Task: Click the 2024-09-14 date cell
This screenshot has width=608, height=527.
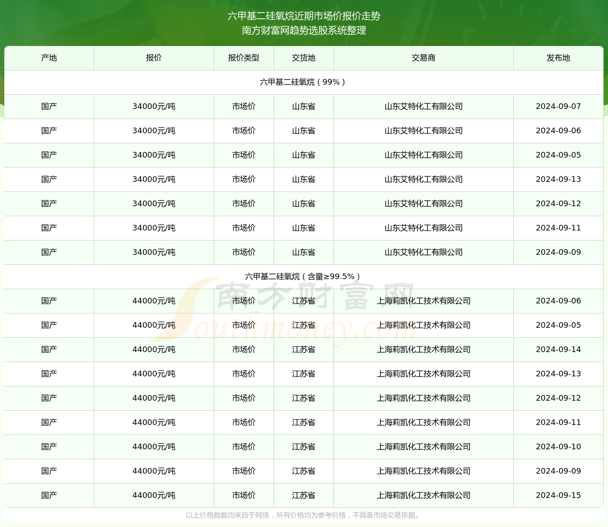Action: (x=558, y=349)
